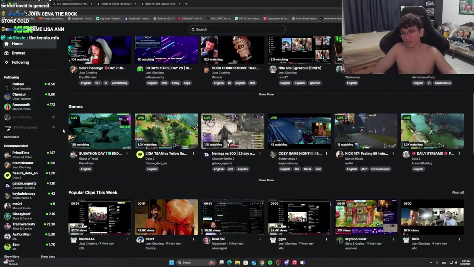Open Cuffem's avatar in Following list
Viewport: 474px width, 267px height.
click(7, 86)
